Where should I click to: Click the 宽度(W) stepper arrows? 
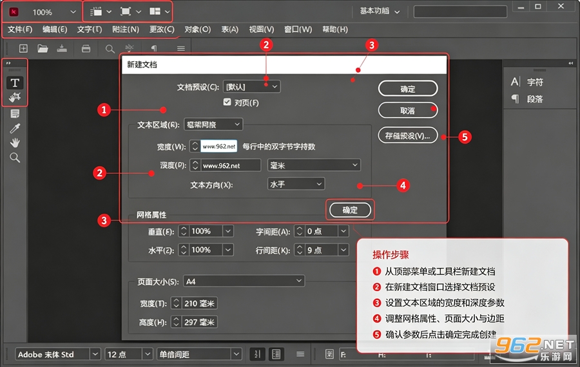[195, 146]
